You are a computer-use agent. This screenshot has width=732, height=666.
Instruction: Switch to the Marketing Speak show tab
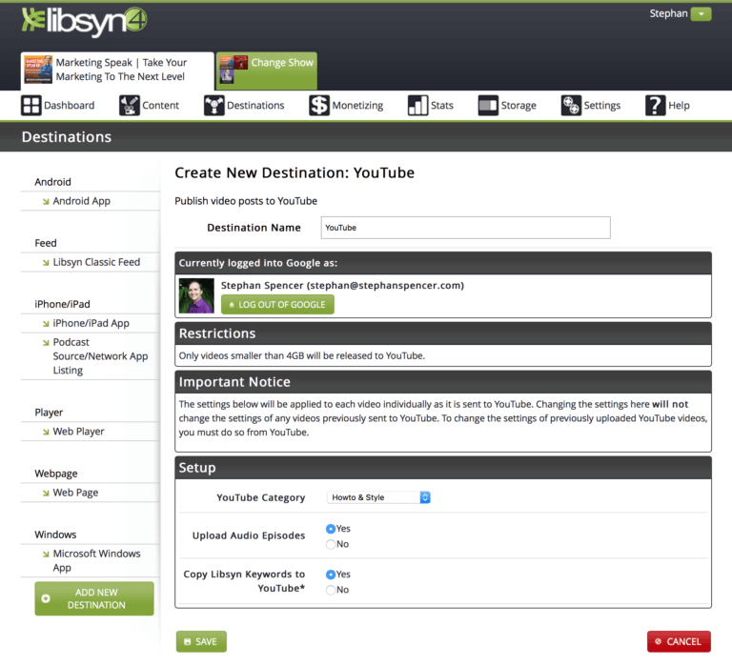[x=117, y=70]
